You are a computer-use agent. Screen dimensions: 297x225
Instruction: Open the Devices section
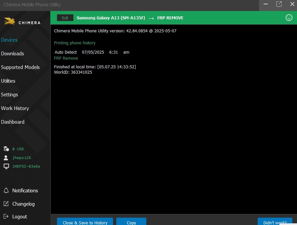click(x=9, y=40)
